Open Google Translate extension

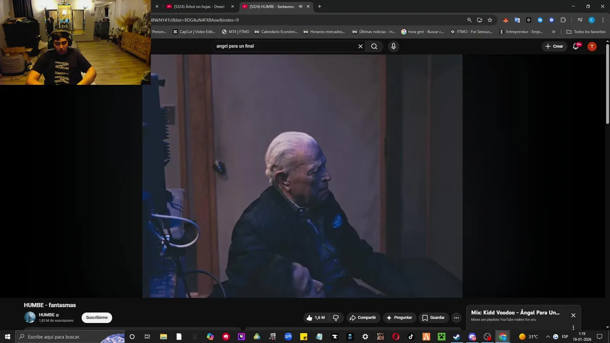coord(517,20)
